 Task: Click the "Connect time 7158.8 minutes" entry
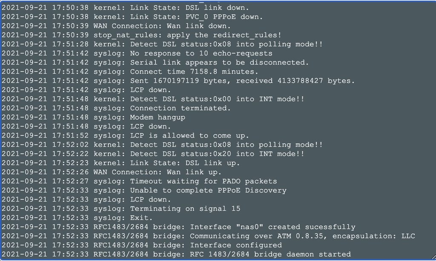coord(130,72)
